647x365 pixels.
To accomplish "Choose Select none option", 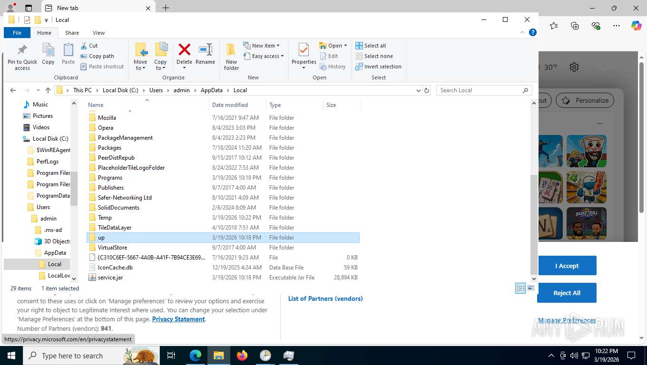I will pos(374,56).
